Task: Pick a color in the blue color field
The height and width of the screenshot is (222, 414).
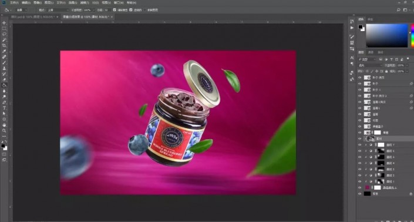Action: pos(387,36)
